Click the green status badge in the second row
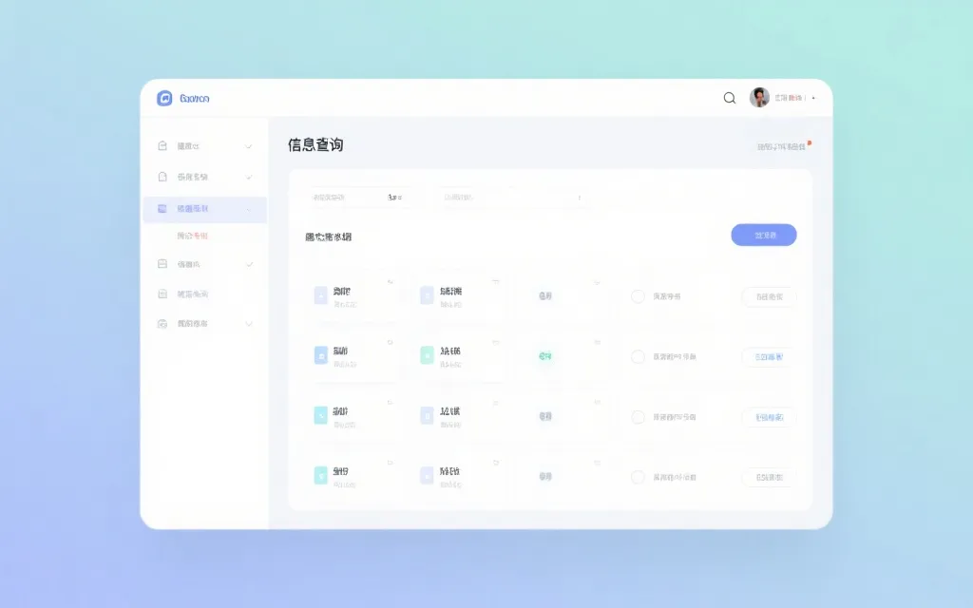Screen dimensions: 973x608 (x=544, y=356)
